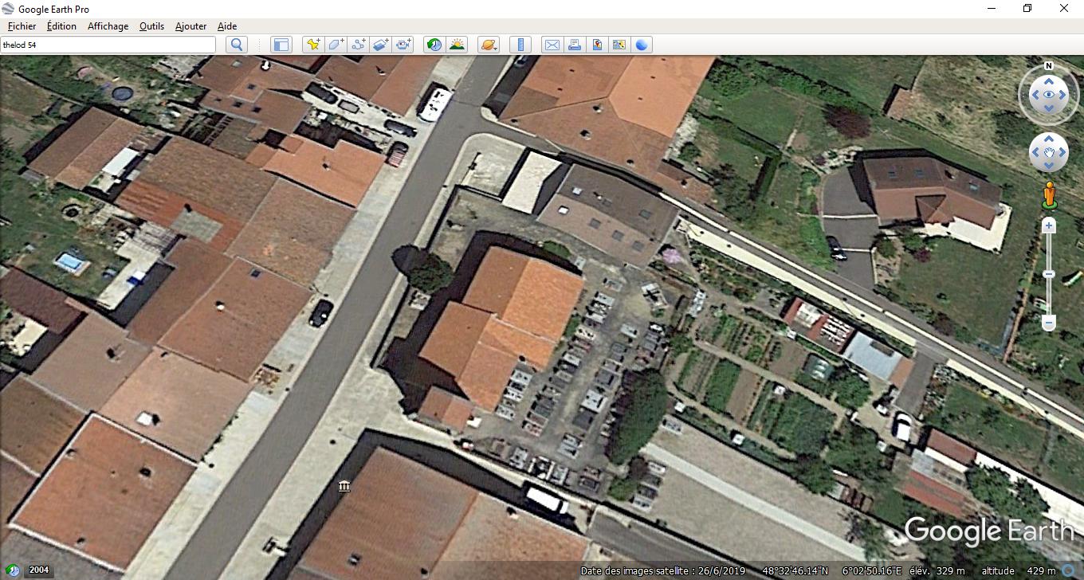The height and width of the screenshot is (580, 1084).
Task: Click the zoom slider handle
Action: coord(1049,274)
